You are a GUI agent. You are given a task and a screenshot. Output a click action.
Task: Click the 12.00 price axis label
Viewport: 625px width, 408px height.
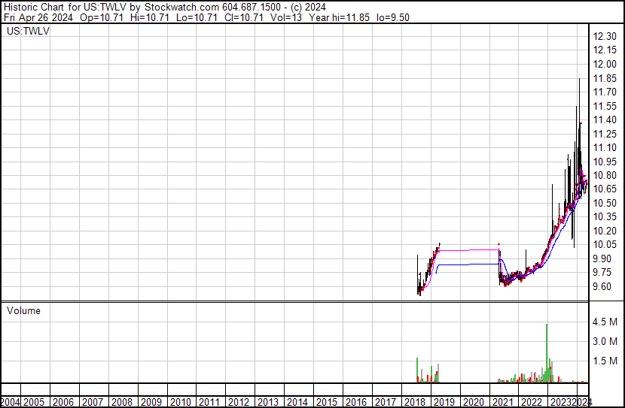(x=605, y=65)
